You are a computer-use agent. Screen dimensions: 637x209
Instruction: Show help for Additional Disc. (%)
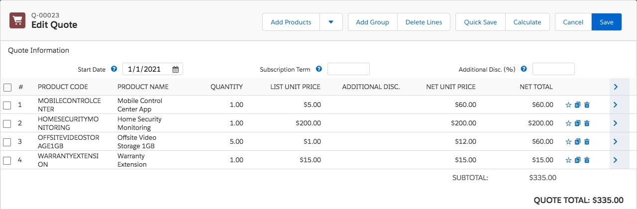(x=524, y=69)
